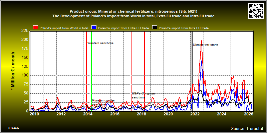Click the 2012 x-axis label

(61, 114)
